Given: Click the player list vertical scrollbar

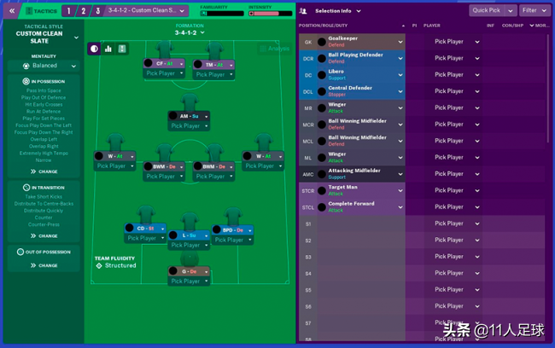Looking at the screenshot, I should coord(548,89).
